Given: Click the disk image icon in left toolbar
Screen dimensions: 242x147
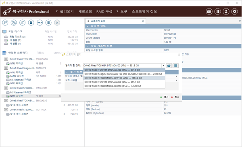Looking at the screenshot, I should [x=22, y=23].
